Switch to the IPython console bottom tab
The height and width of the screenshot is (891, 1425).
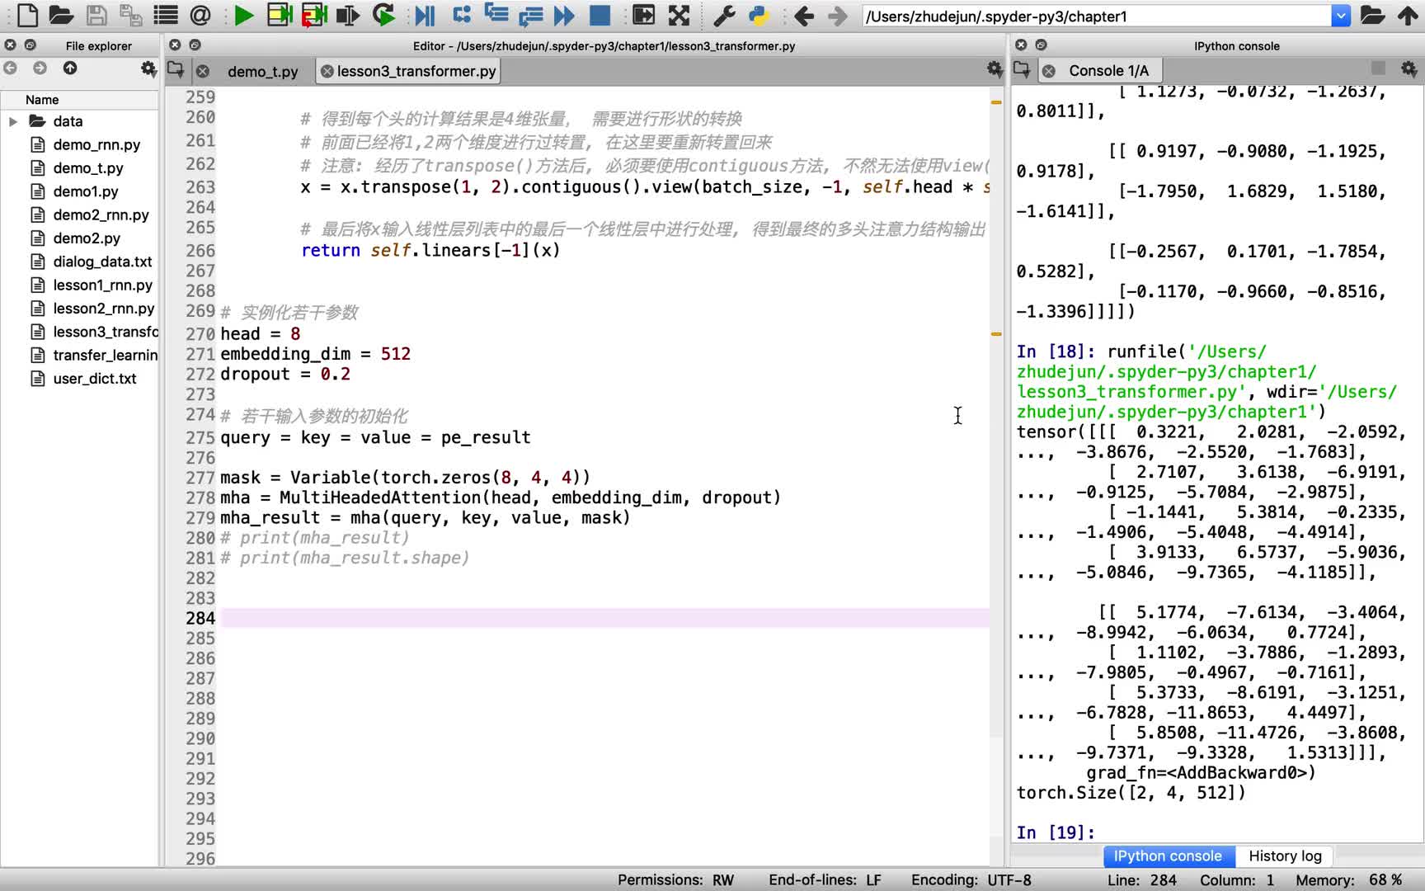(1168, 856)
